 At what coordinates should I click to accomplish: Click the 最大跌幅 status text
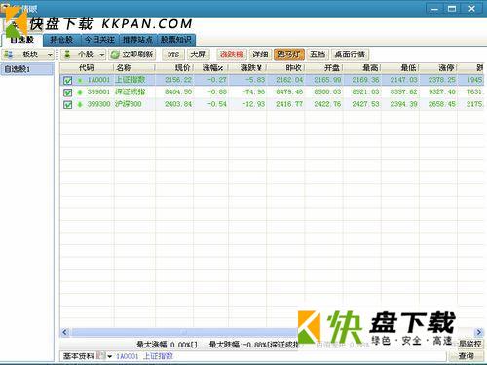[253, 345]
